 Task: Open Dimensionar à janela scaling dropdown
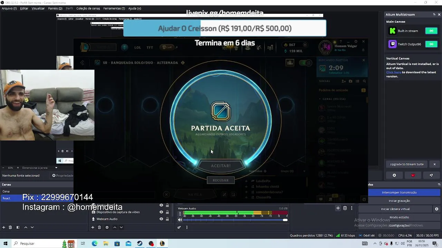[x=56, y=168]
